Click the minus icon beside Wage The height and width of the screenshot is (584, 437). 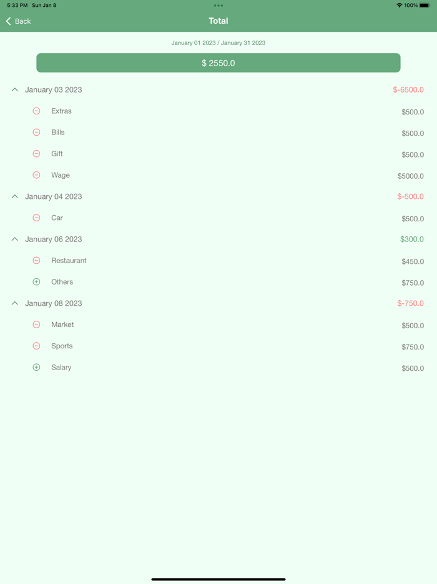point(36,175)
